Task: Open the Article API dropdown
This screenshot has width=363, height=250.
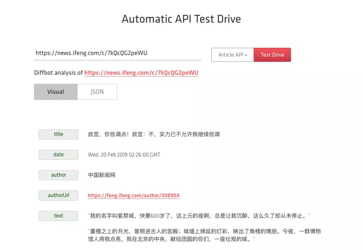Action: pos(233,55)
